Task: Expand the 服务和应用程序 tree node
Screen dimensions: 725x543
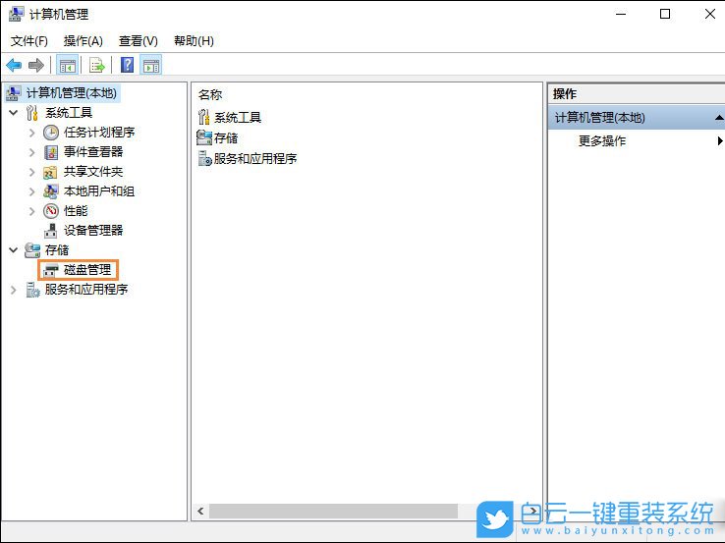Action: (x=13, y=290)
